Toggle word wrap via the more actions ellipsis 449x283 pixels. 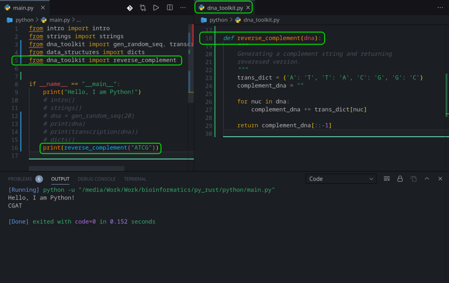click(182, 7)
